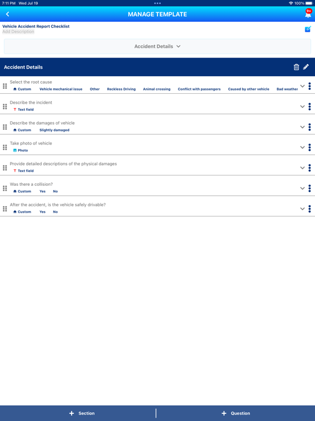
Task: Grab the drag handle of 'safely drivable' question
Action: (x=5, y=209)
